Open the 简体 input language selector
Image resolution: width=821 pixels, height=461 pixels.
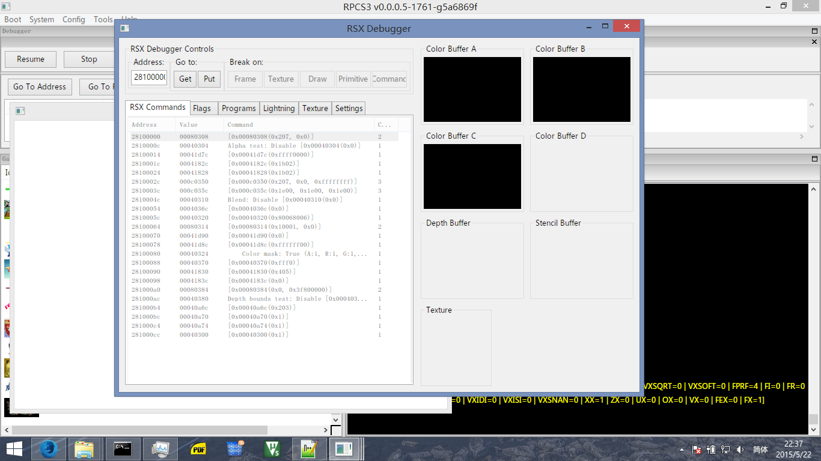[760, 449]
